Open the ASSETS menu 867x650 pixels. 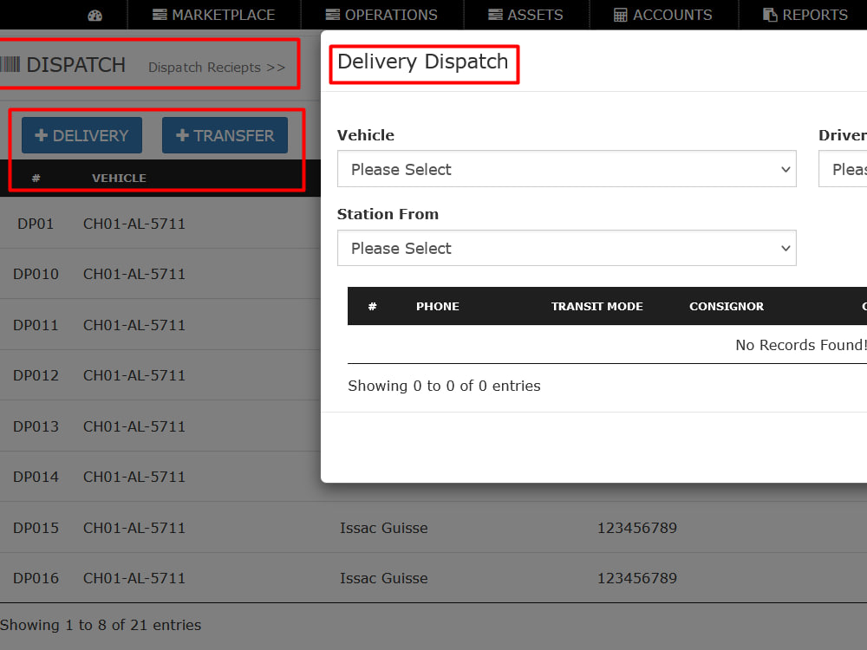tap(525, 15)
